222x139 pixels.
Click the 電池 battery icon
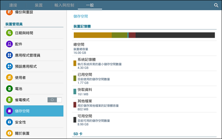[x=9, y=89]
